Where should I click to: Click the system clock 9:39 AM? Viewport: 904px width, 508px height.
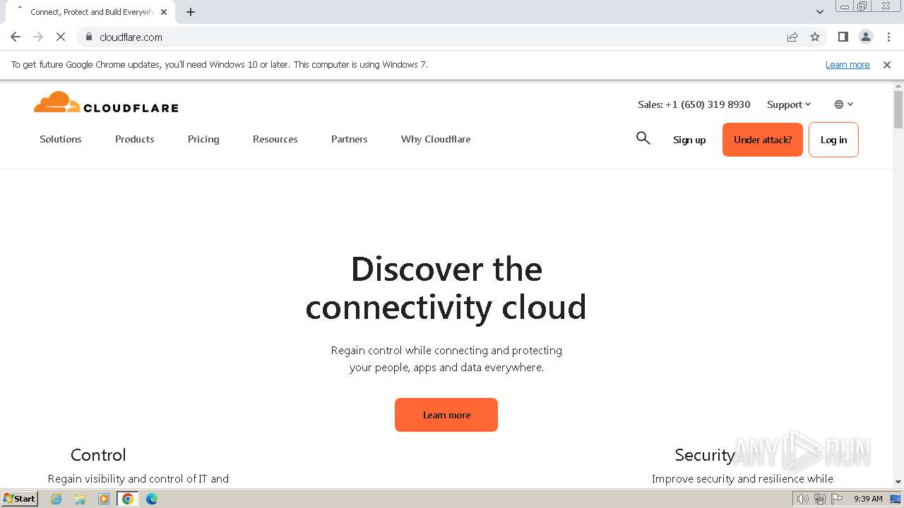point(868,499)
